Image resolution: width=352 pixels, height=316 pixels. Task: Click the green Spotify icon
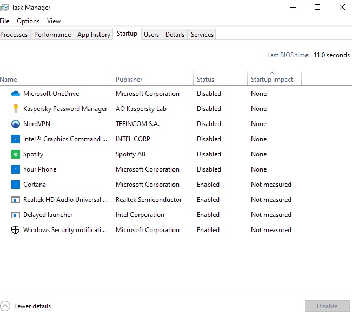pos(16,154)
